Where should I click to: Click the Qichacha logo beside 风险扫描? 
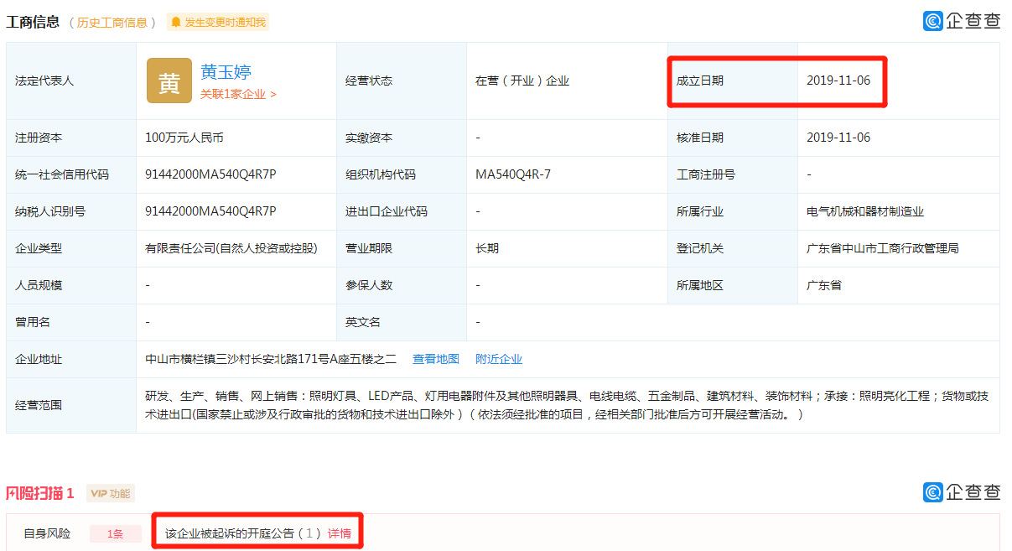pyautogui.click(x=961, y=493)
